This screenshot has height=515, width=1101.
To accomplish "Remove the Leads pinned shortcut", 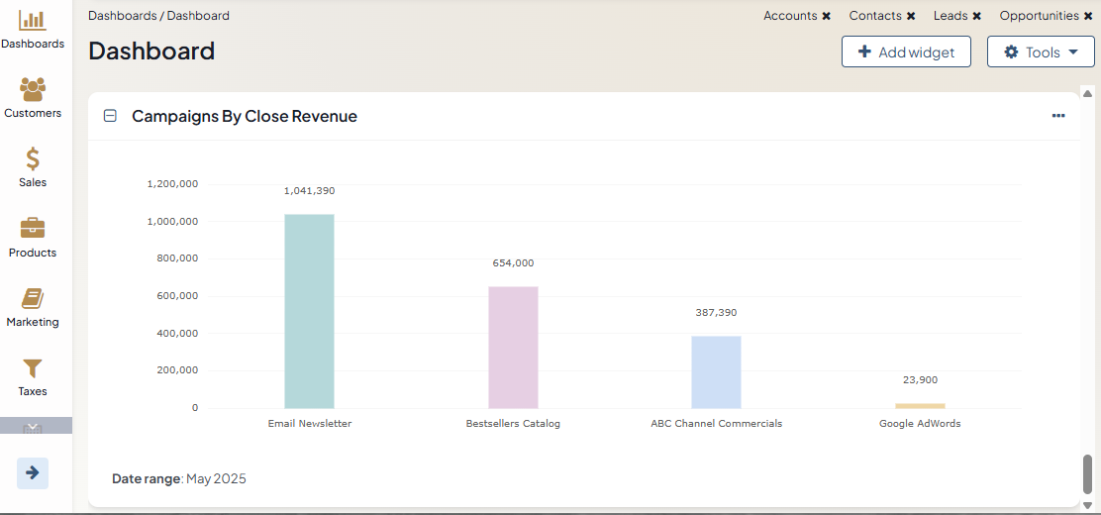I will (977, 17).
